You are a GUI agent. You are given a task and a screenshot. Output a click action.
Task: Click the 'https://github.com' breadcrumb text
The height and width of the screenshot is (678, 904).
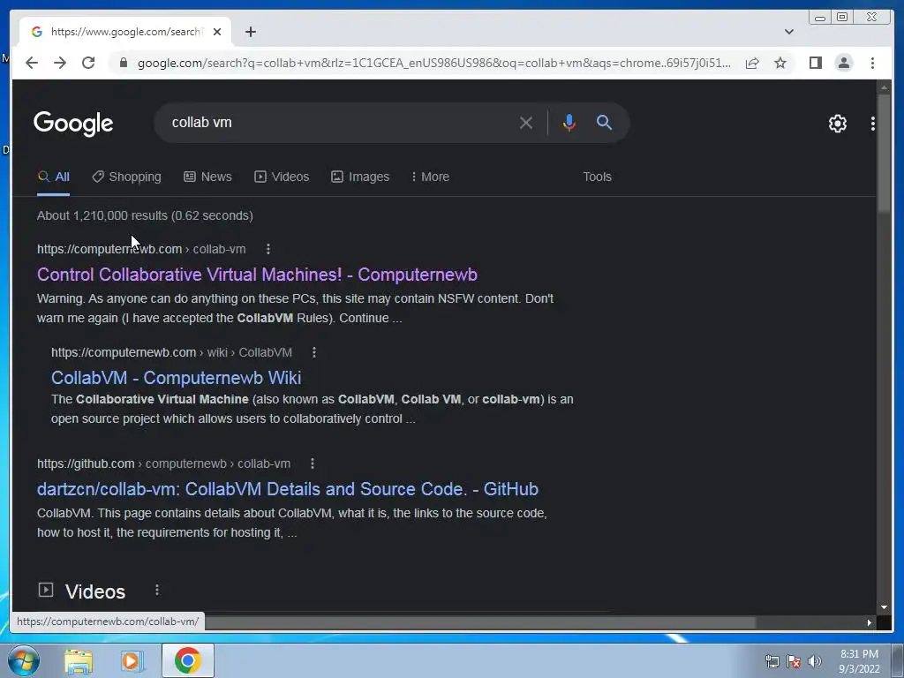point(86,463)
